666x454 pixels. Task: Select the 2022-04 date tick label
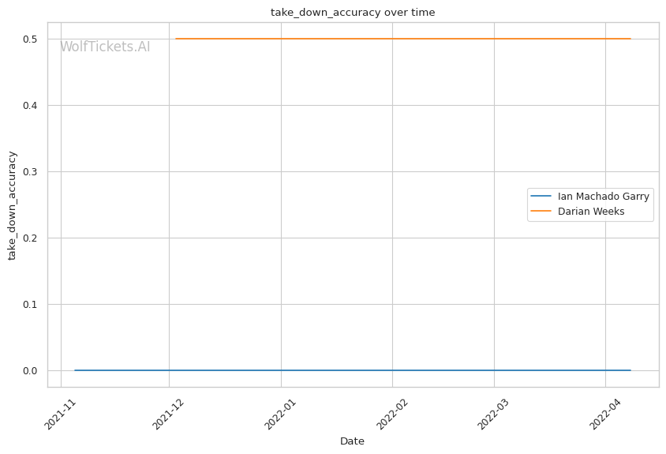pos(604,411)
